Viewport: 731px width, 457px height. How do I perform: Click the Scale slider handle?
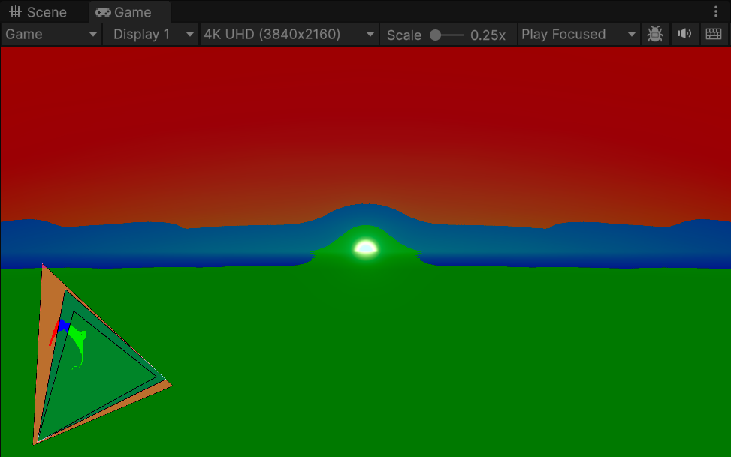436,33
